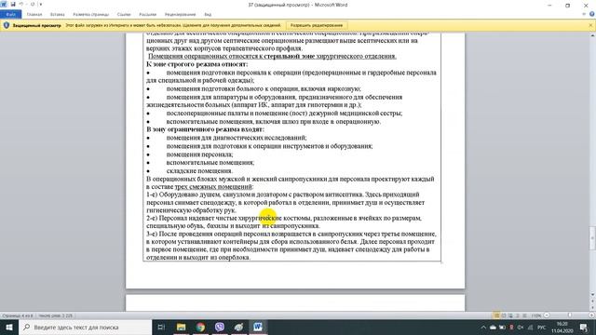The height and width of the screenshot is (335, 596).
Task: Click the Word Help question mark icon
Action: pyautogui.click(x=592, y=15)
